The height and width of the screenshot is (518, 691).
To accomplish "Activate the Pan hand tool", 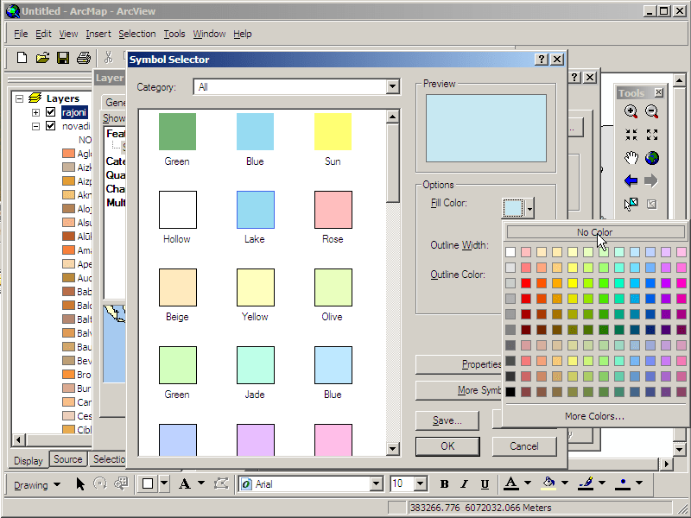I will tap(631, 158).
